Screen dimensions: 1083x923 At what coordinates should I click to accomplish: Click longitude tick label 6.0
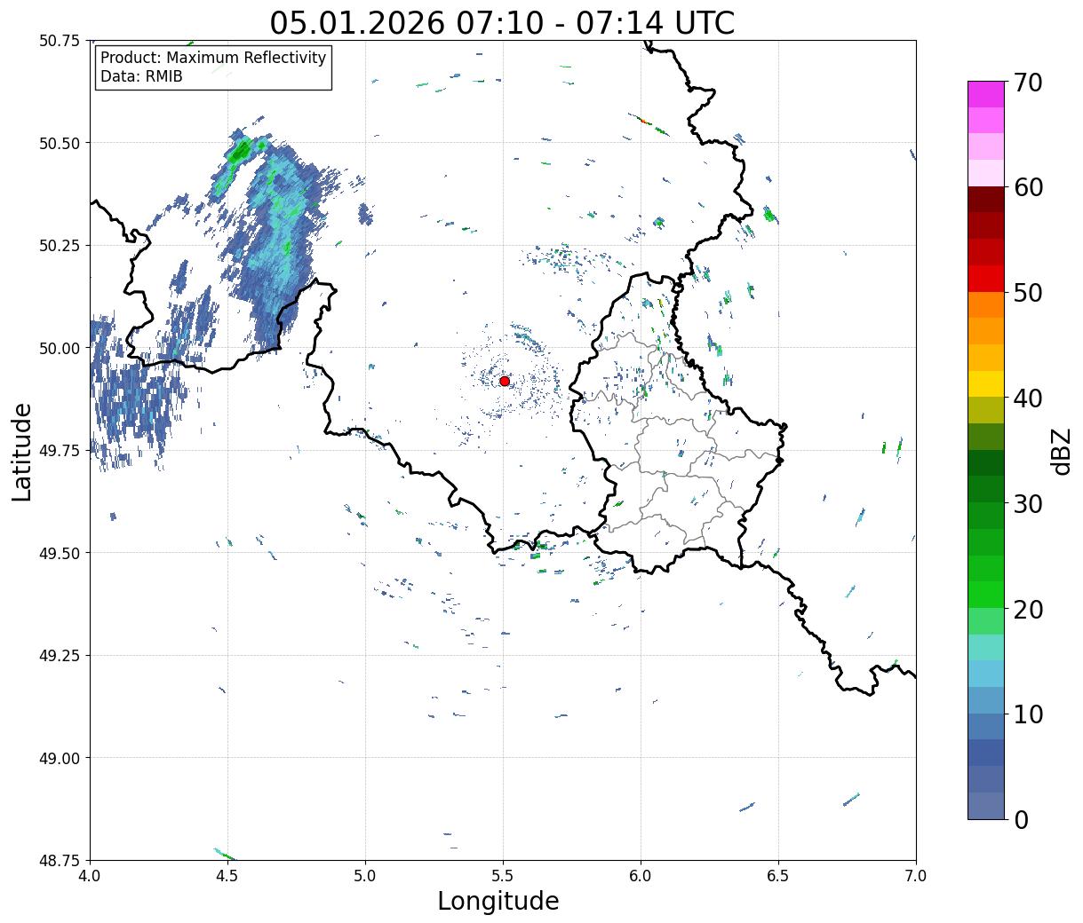(x=641, y=876)
